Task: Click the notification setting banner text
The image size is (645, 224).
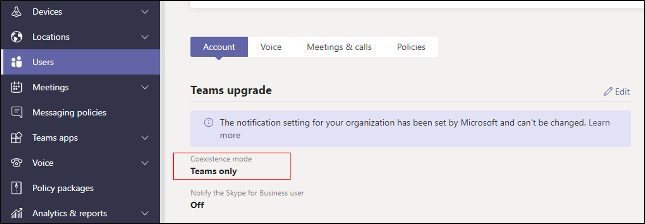Action: point(403,123)
